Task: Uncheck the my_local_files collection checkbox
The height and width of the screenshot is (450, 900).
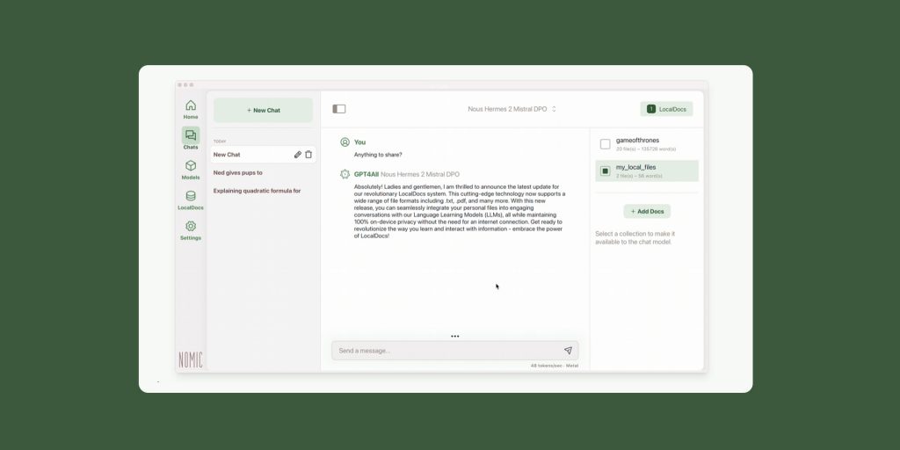Action: (605, 171)
